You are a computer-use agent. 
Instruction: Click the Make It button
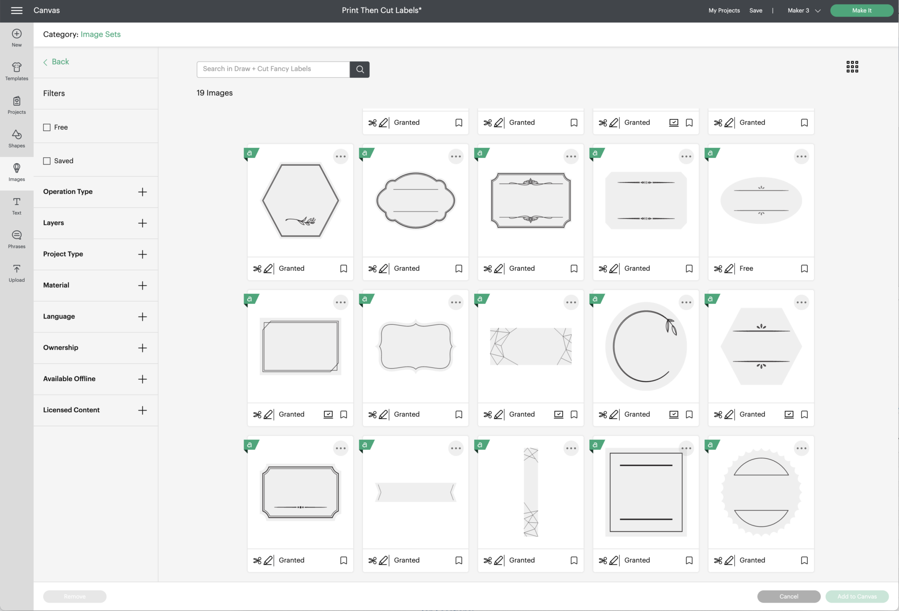pyautogui.click(x=861, y=11)
